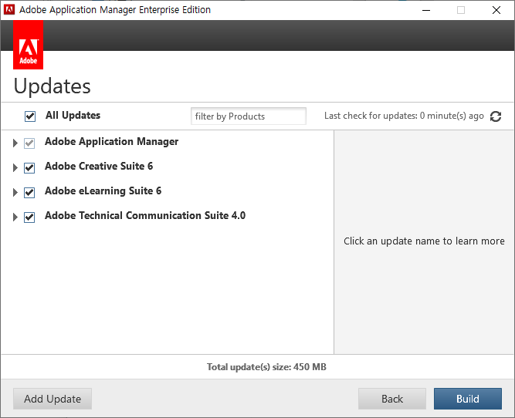Click the Last check for updates text

click(404, 116)
